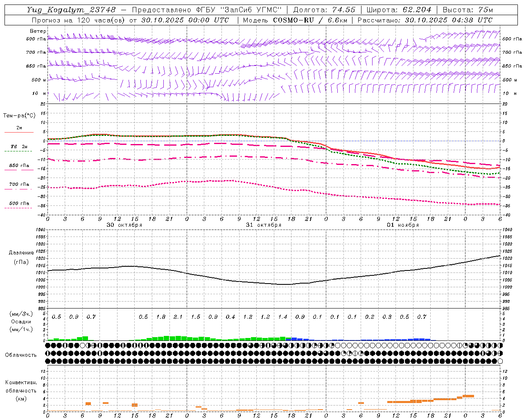
Task: Click the 700 гПа temperature legend entry
Action: (x=19, y=185)
